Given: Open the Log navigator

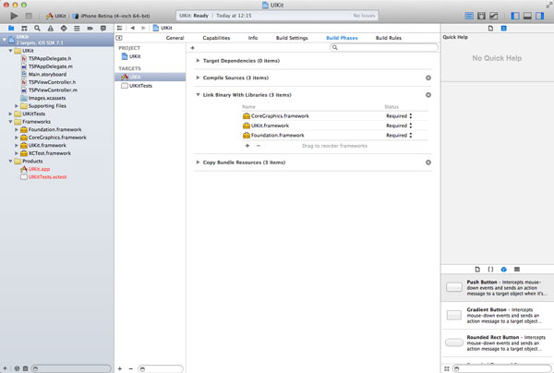Looking at the screenshot, I should pyautogui.click(x=103, y=28).
